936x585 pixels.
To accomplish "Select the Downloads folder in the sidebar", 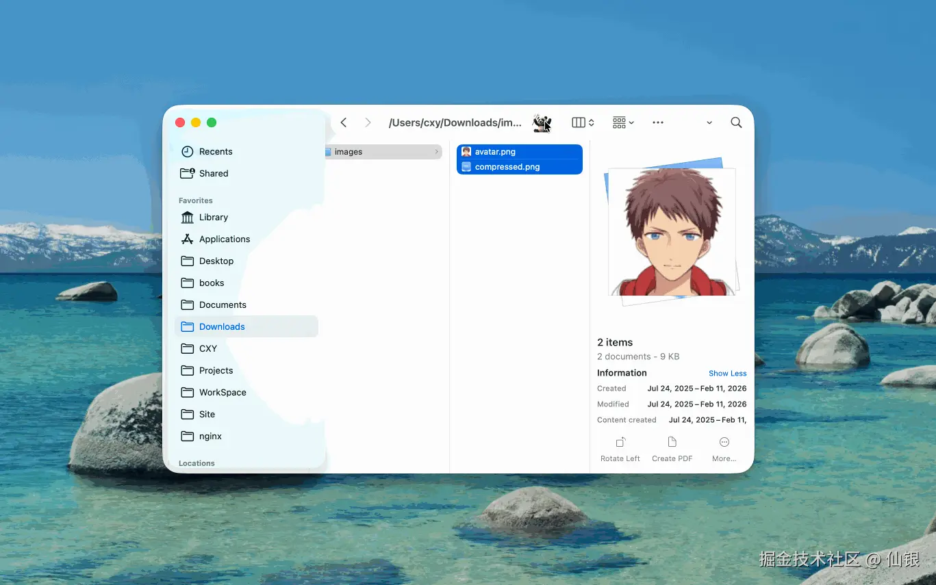I will pyautogui.click(x=221, y=326).
